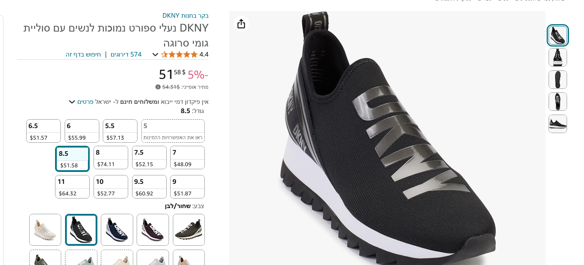
Task: Click the share icon on the product image
Action: [x=241, y=24]
